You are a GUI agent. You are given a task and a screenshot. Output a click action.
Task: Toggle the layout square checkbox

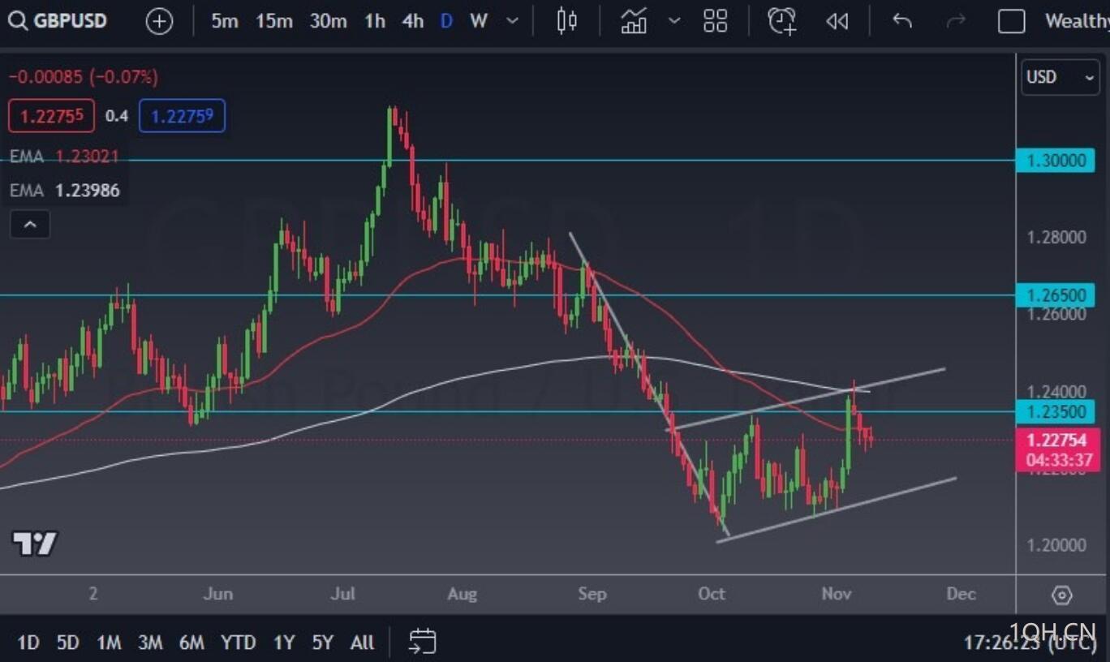[1011, 21]
